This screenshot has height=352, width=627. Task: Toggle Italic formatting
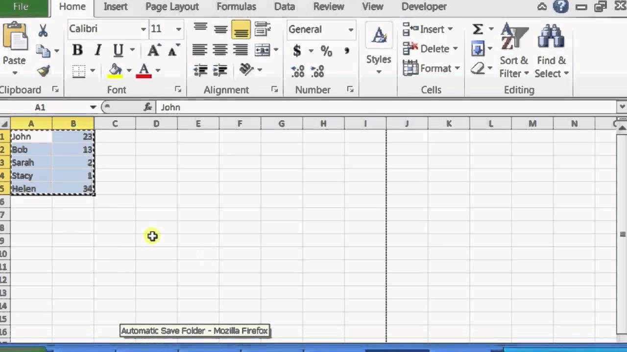[98, 50]
